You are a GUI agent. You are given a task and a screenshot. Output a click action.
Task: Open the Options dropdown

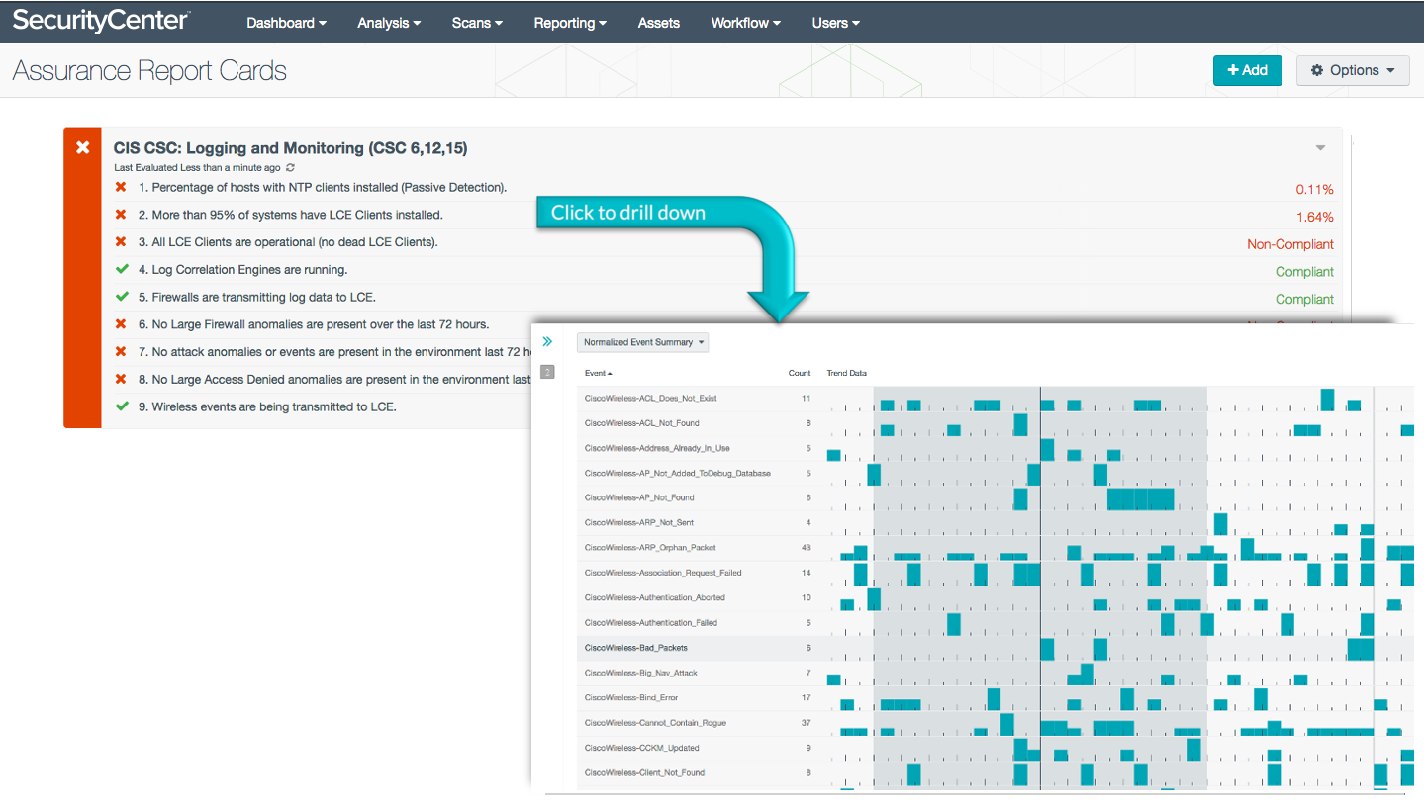pyautogui.click(x=1353, y=70)
